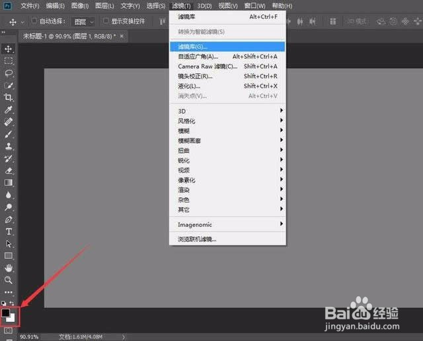Select the Rectangle shape tool
This screenshot has width=423, height=341.
click(9, 256)
